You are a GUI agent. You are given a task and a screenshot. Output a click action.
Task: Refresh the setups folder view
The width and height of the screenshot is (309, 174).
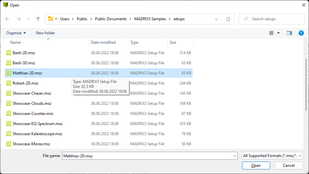pyautogui.click(x=228, y=19)
